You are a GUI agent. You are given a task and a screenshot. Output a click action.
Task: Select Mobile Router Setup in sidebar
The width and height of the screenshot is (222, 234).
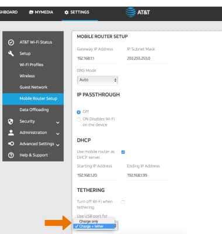33,99
